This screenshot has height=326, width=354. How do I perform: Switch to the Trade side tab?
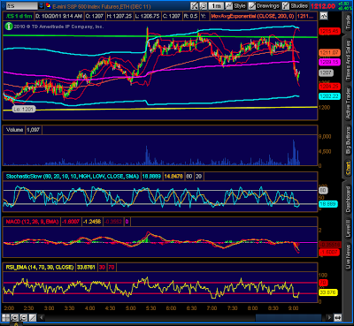pos(349,21)
